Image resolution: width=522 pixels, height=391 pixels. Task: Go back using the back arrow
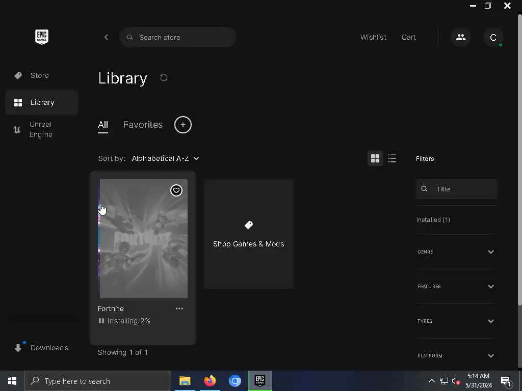coord(106,37)
